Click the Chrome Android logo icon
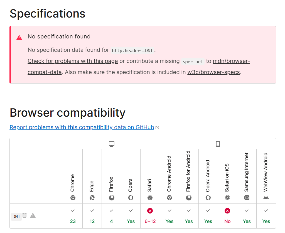The width and height of the screenshot is (285, 233). click(x=169, y=198)
